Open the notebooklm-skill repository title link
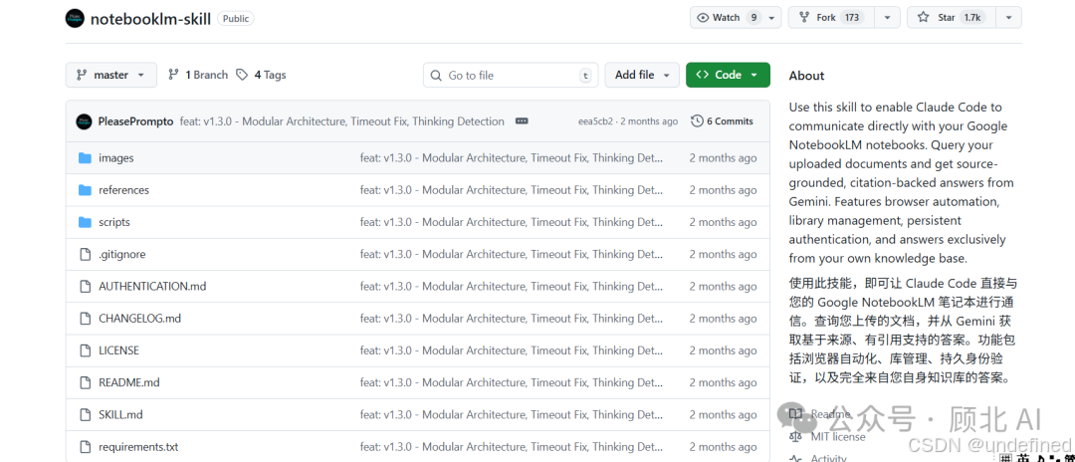The width and height of the screenshot is (1075, 462). [x=150, y=19]
